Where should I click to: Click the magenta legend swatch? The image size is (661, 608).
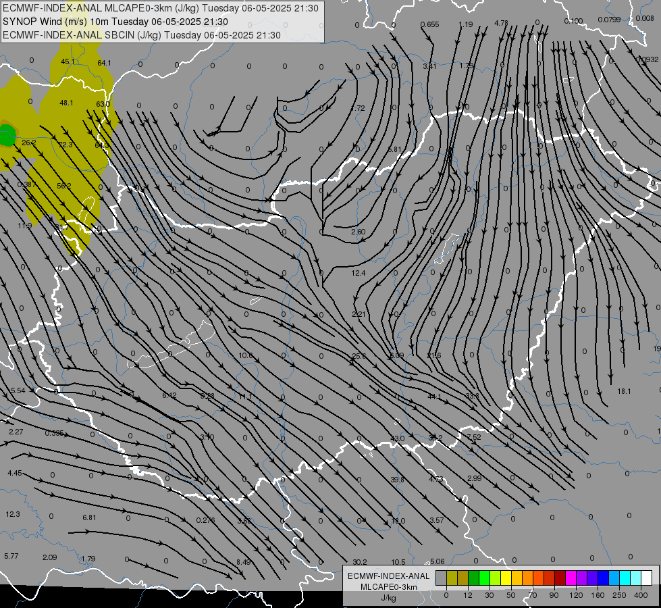coord(571,578)
